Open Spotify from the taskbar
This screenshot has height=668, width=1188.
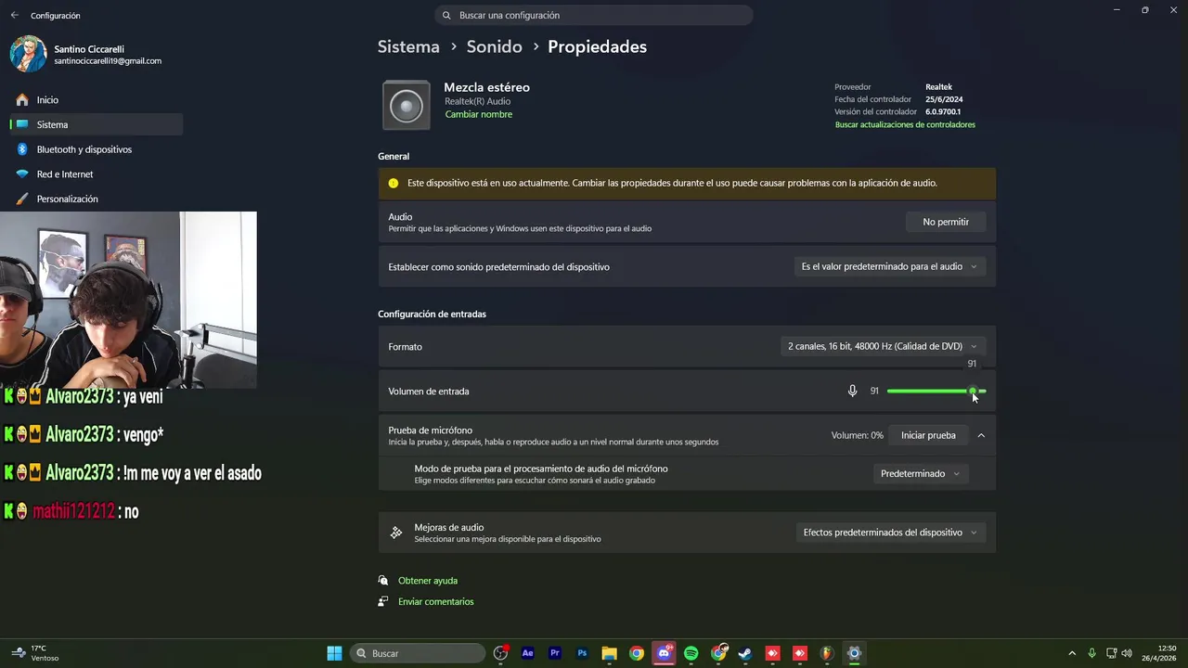pos(691,653)
